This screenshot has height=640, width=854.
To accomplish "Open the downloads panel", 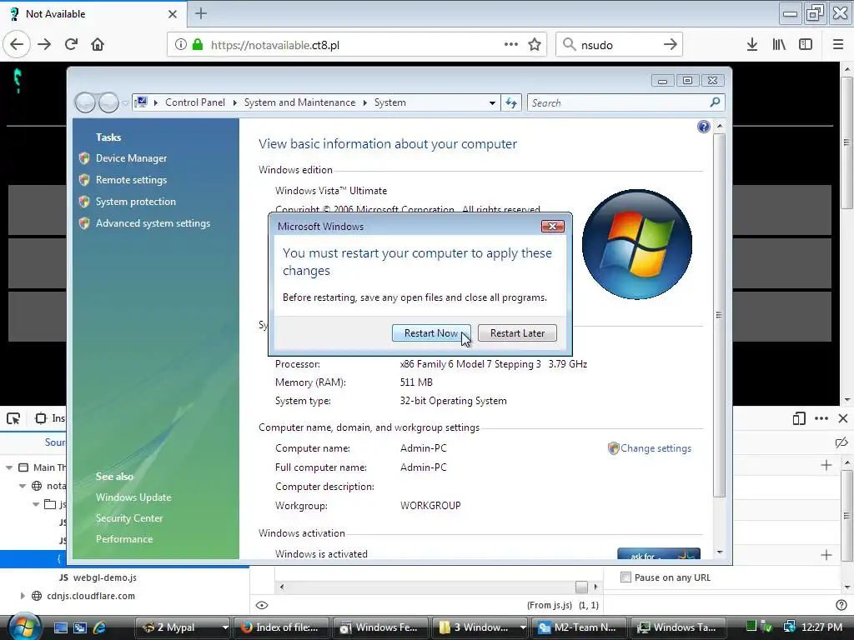I will coord(752,45).
